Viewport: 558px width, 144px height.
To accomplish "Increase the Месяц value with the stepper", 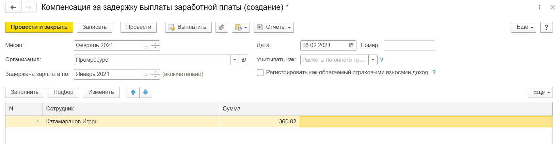I will click(155, 43).
